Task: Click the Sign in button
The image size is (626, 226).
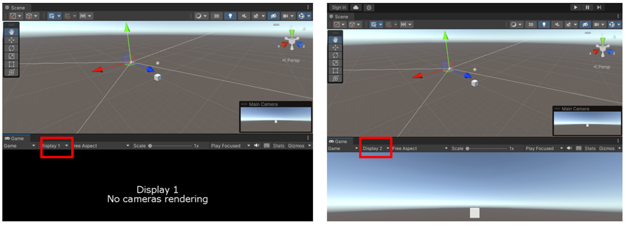Action: [338, 7]
